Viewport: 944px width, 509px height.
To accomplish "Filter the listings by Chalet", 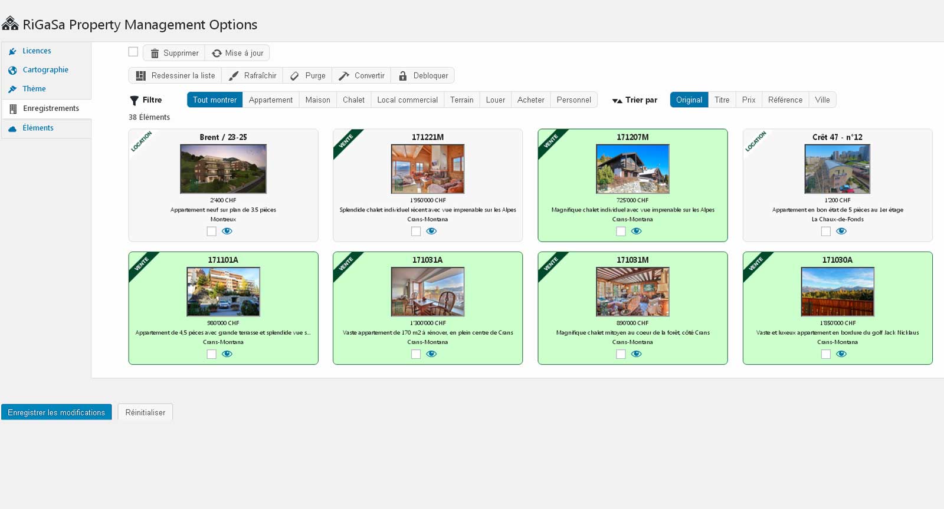I will coord(353,100).
